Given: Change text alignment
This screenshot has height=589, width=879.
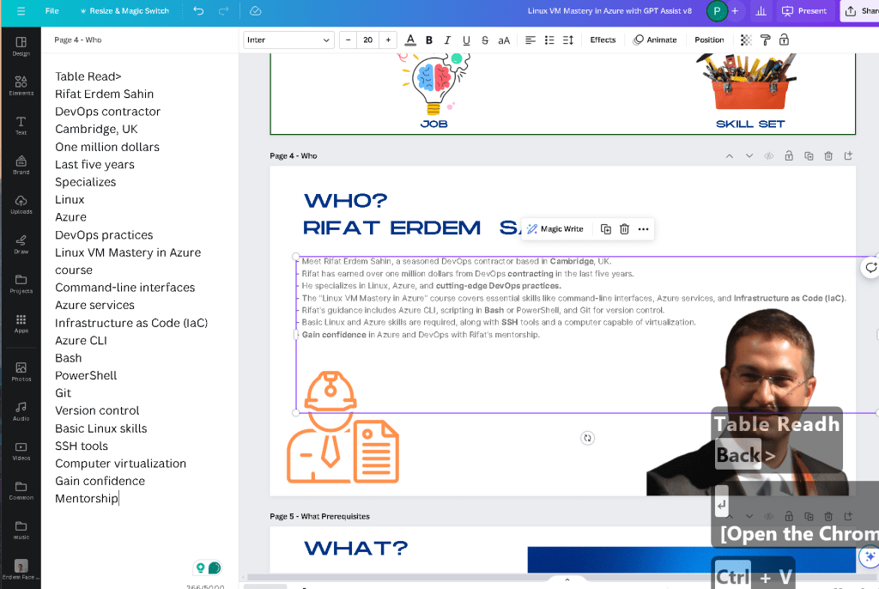Looking at the screenshot, I should (530, 39).
